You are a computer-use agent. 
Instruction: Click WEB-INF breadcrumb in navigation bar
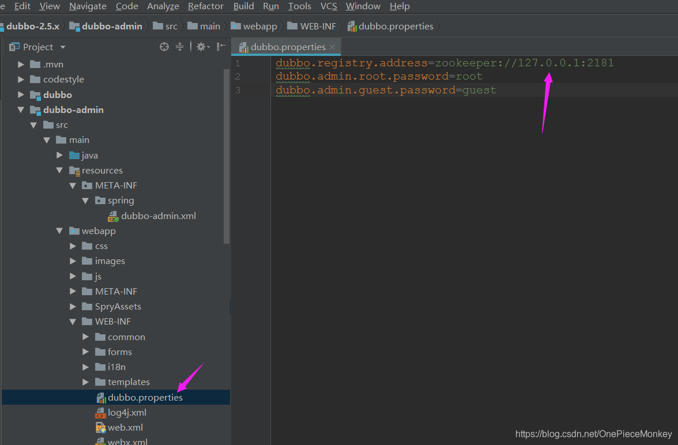pos(312,27)
